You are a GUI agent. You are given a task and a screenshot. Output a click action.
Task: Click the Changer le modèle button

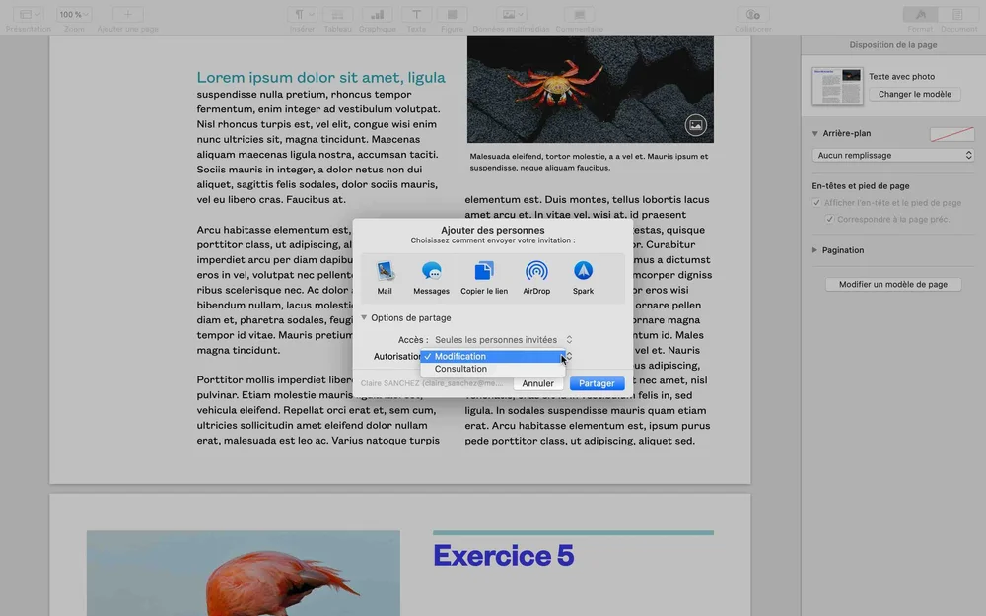(x=914, y=94)
